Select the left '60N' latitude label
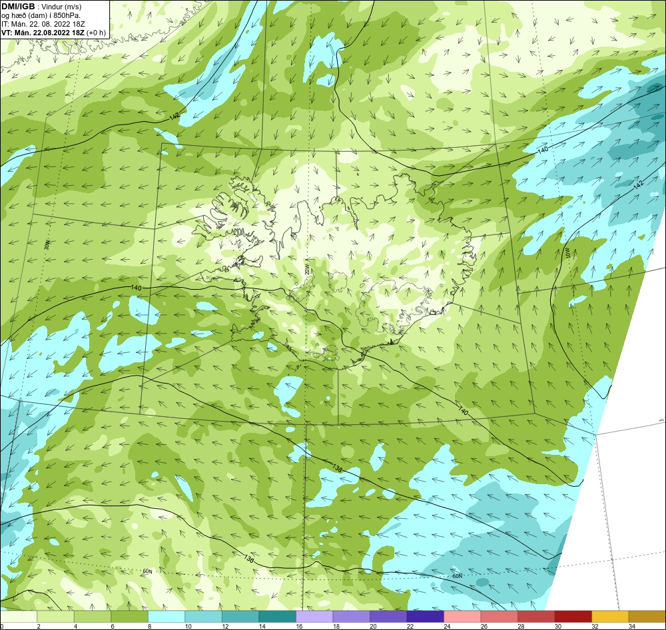The image size is (666, 630). click(x=147, y=571)
